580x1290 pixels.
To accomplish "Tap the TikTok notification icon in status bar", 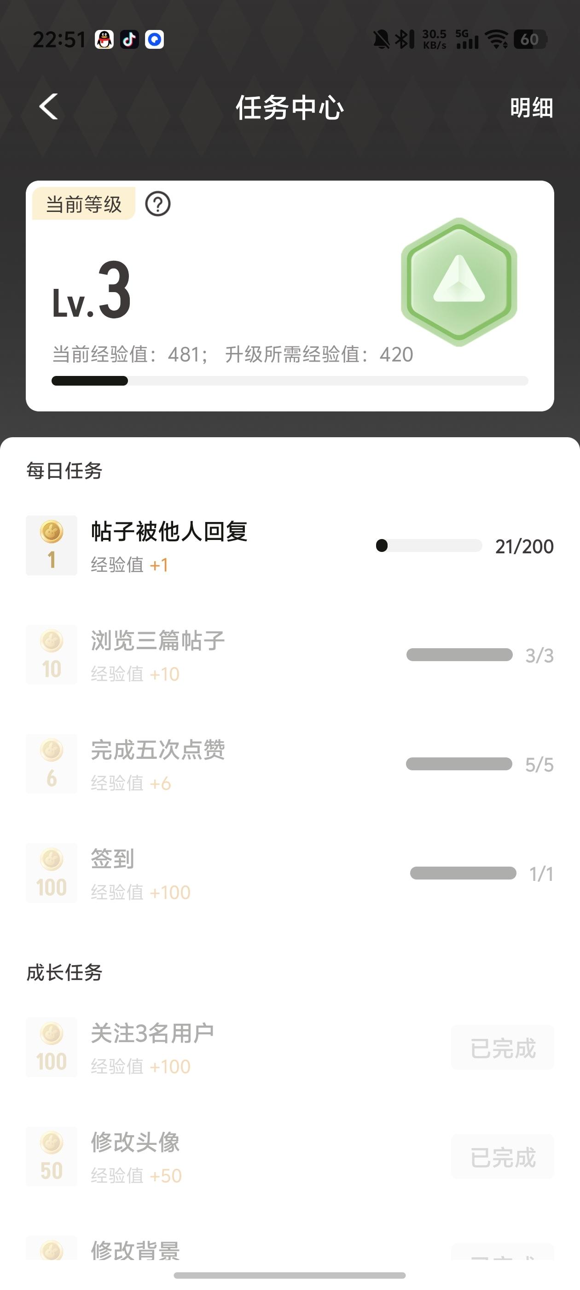I will [130, 40].
